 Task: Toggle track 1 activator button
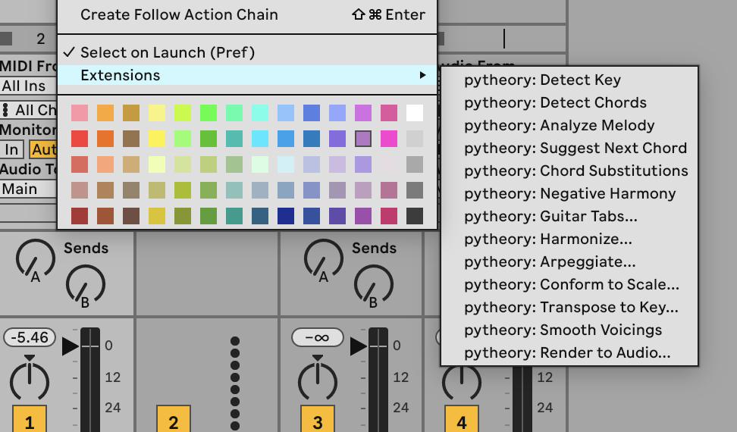[29, 419]
